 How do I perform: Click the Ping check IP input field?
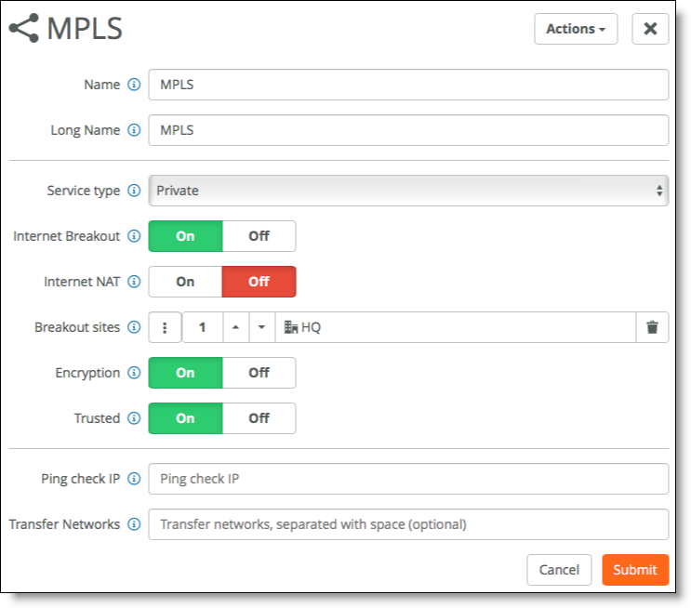pos(408,479)
